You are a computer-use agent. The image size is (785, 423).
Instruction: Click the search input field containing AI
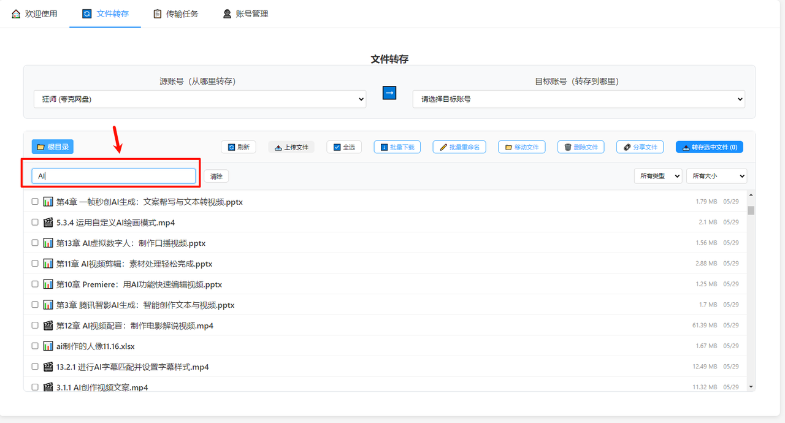click(x=114, y=177)
